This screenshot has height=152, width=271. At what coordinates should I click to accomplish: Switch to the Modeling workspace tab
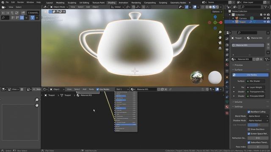pyautogui.click(x=60, y=3)
